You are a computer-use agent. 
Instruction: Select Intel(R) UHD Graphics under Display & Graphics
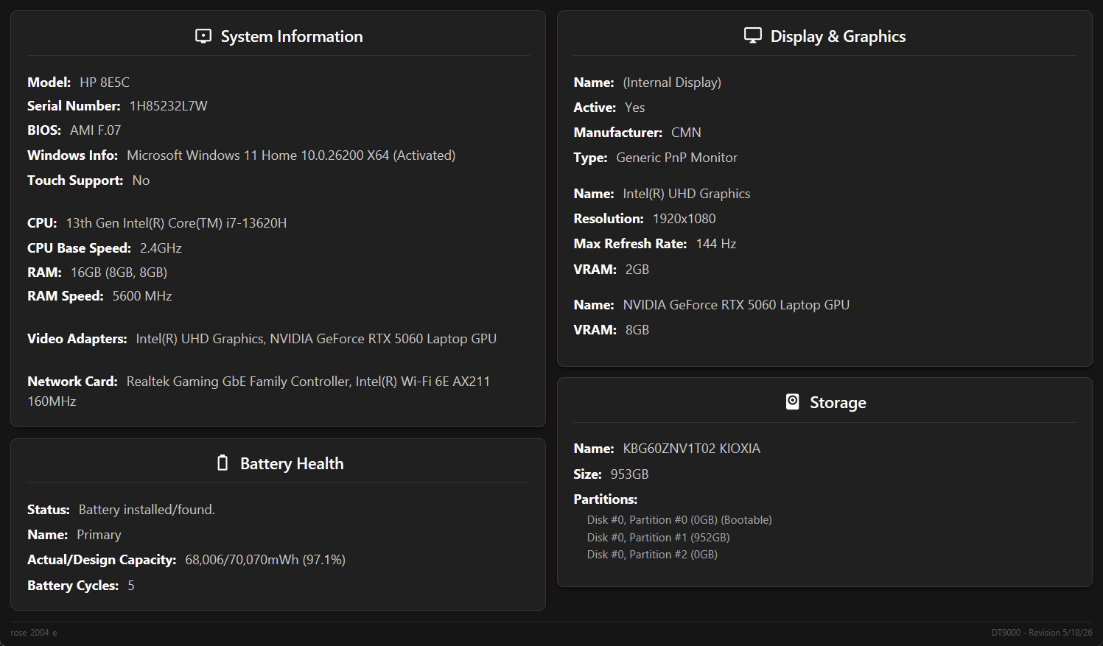point(687,194)
